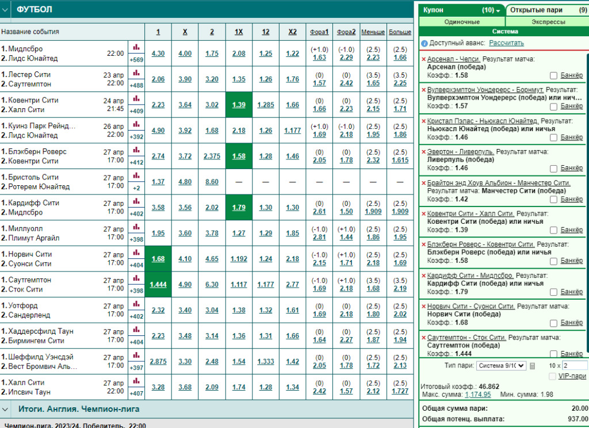The width and height of the screenshot is (589, 428).
Task: Select odds 4.30 for Мидлсбро win
Action: 158,54
